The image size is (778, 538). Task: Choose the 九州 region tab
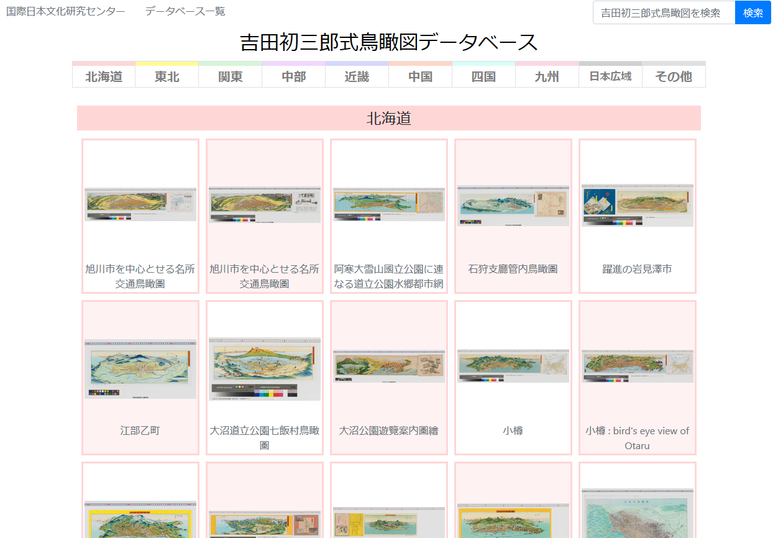point(547,76)
